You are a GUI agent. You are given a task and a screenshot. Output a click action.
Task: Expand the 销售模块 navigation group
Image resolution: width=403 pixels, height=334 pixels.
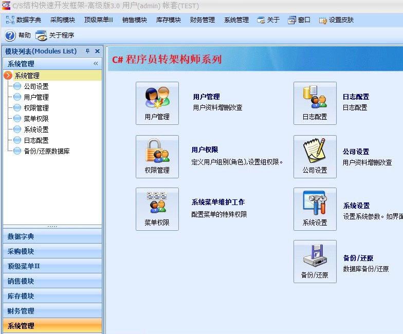(x=52, y=281)
